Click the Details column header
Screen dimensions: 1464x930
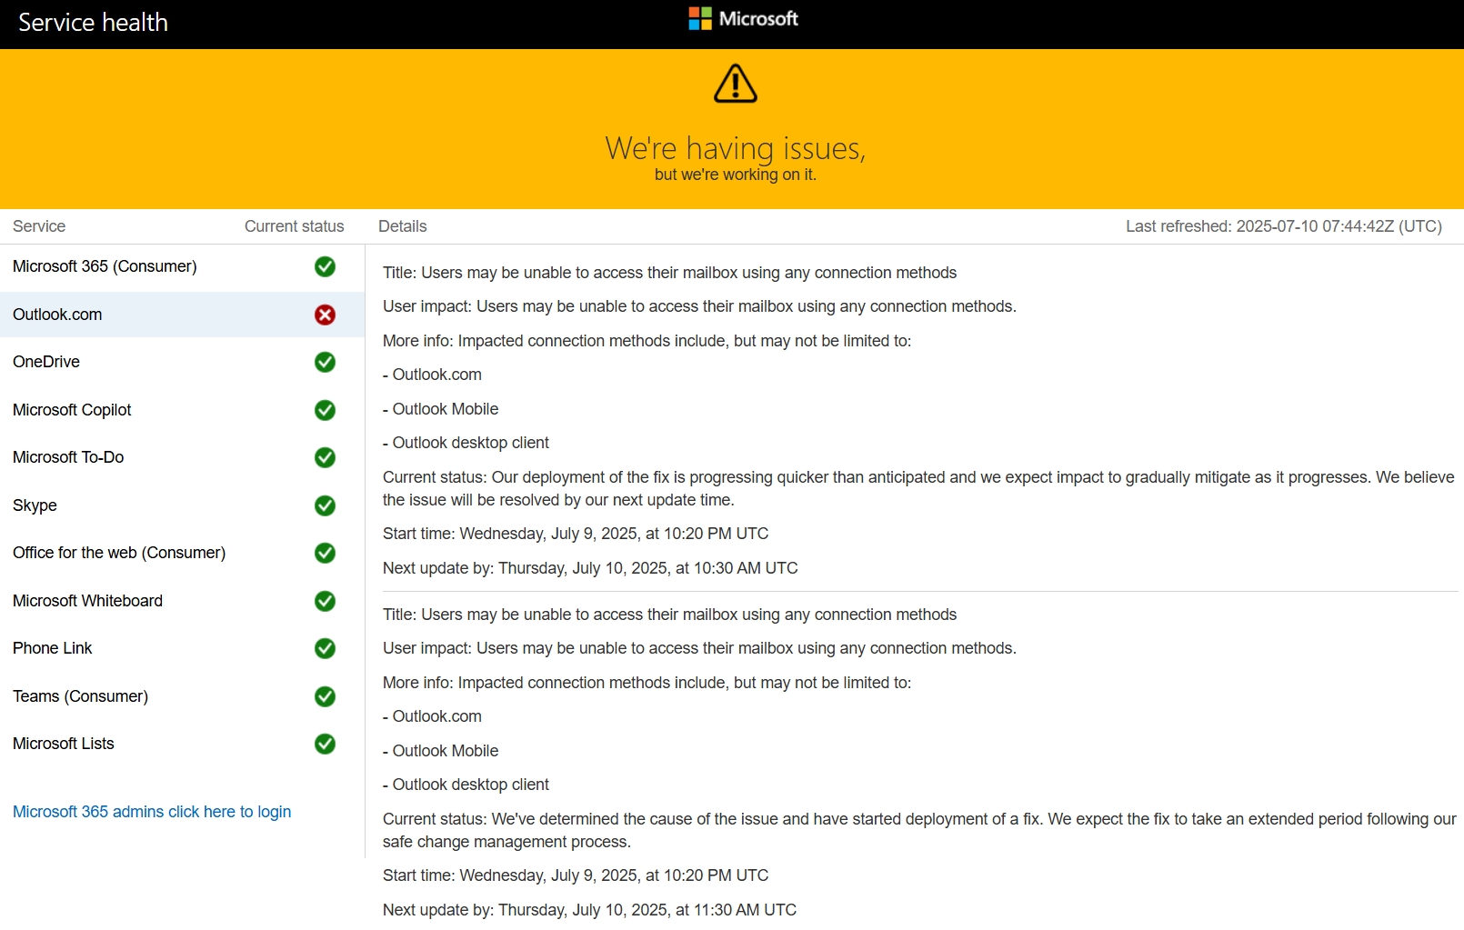pyautogui.click(x=402, y=226)
